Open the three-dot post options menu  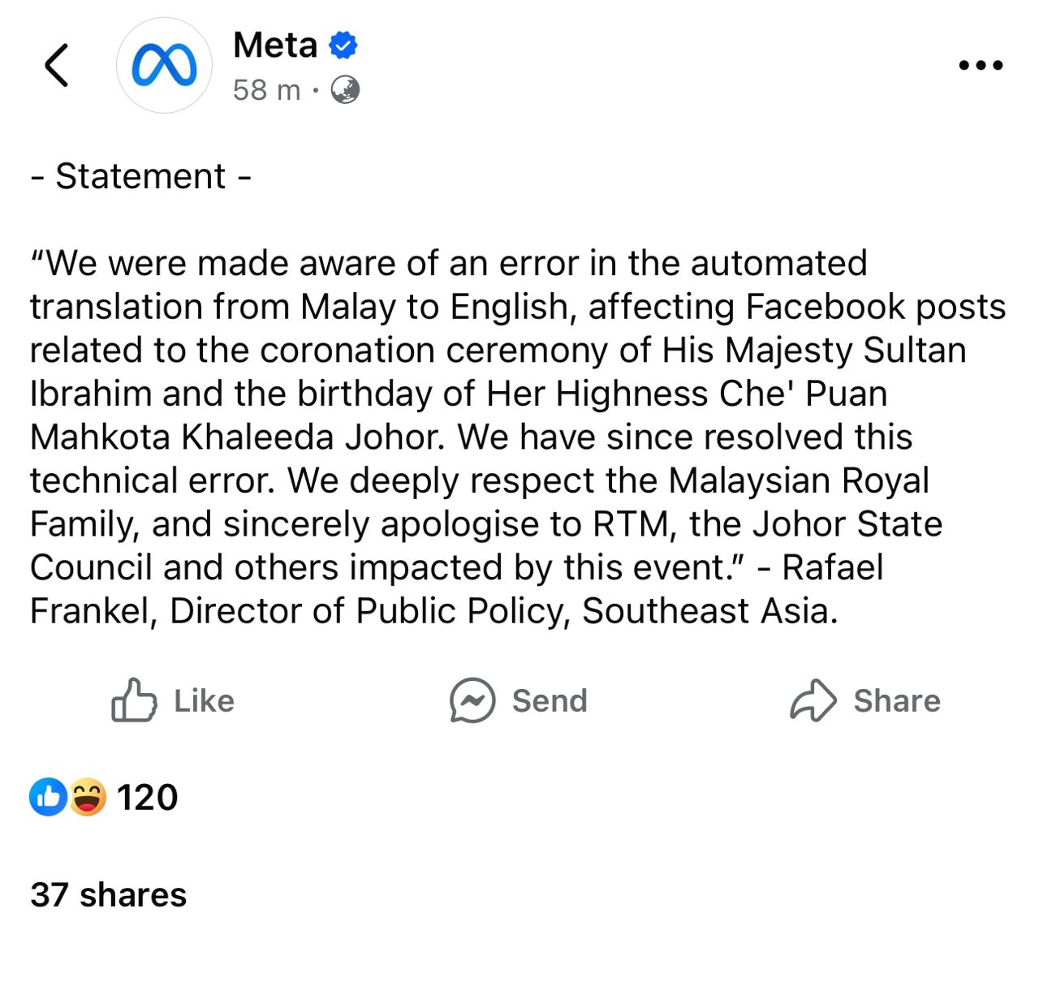981,65
